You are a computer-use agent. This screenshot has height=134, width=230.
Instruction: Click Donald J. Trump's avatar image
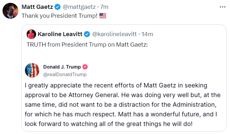(x=32, y=70)
